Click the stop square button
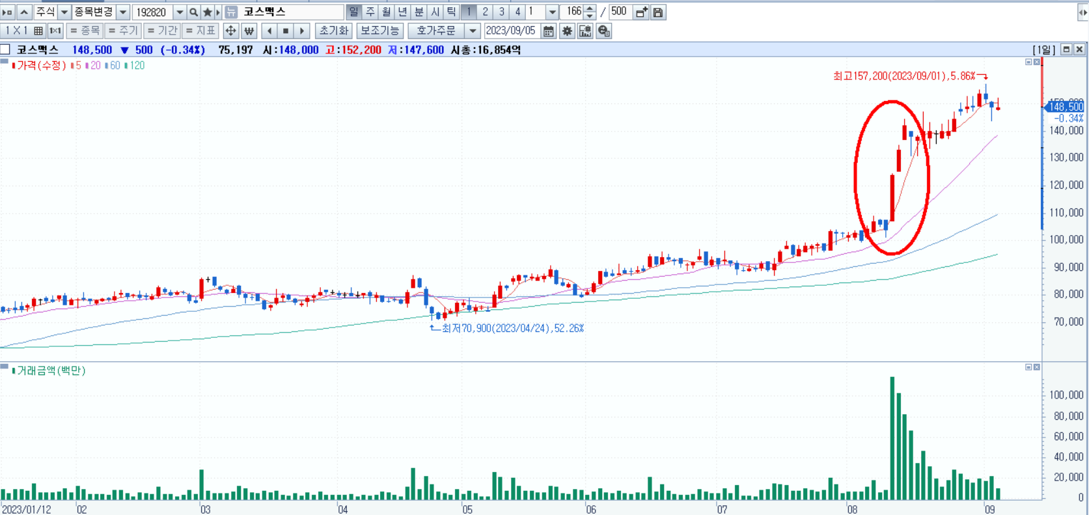The image size is (1089, 515). [286, 31]
